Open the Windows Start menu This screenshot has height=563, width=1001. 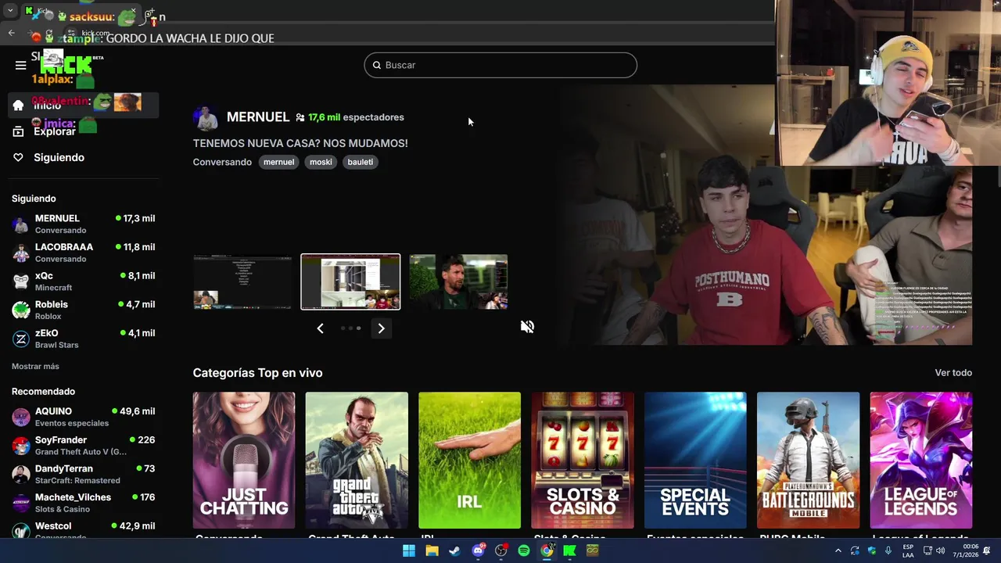click(409, 550)
